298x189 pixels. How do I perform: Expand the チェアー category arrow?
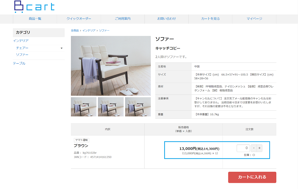pos(62,48)
